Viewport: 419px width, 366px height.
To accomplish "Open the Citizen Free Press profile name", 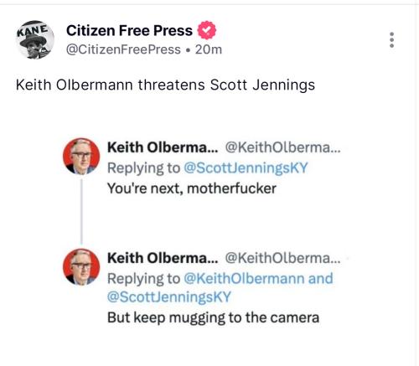I will click(x=129, y=30).
